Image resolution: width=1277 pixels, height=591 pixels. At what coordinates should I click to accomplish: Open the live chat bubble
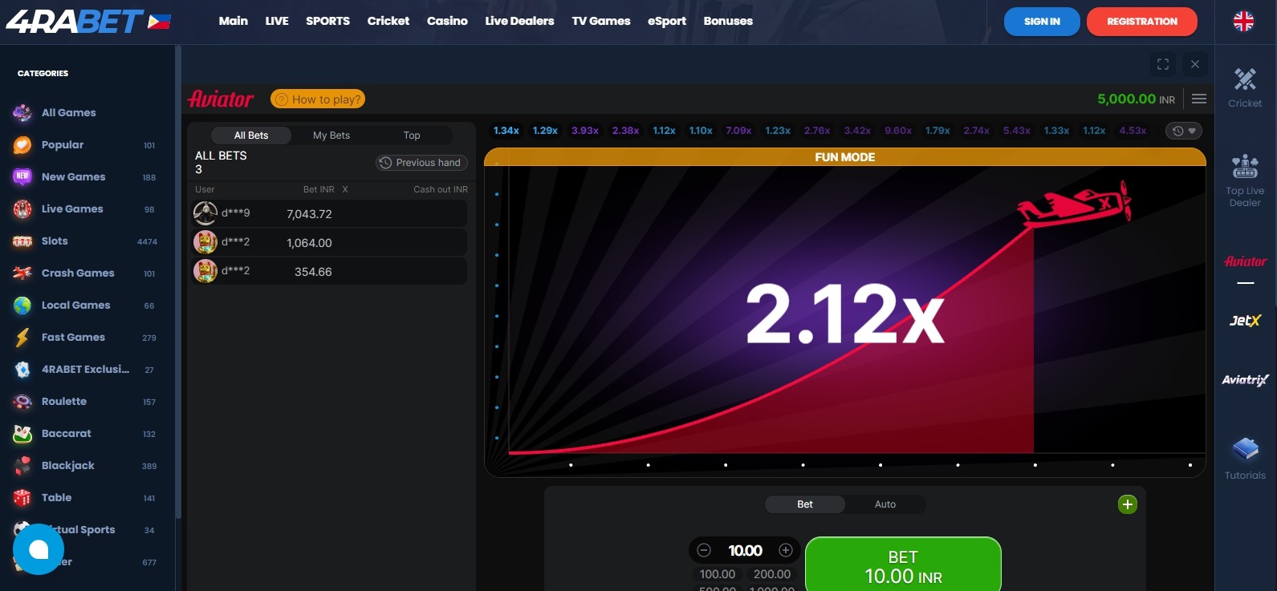[39, 549]
